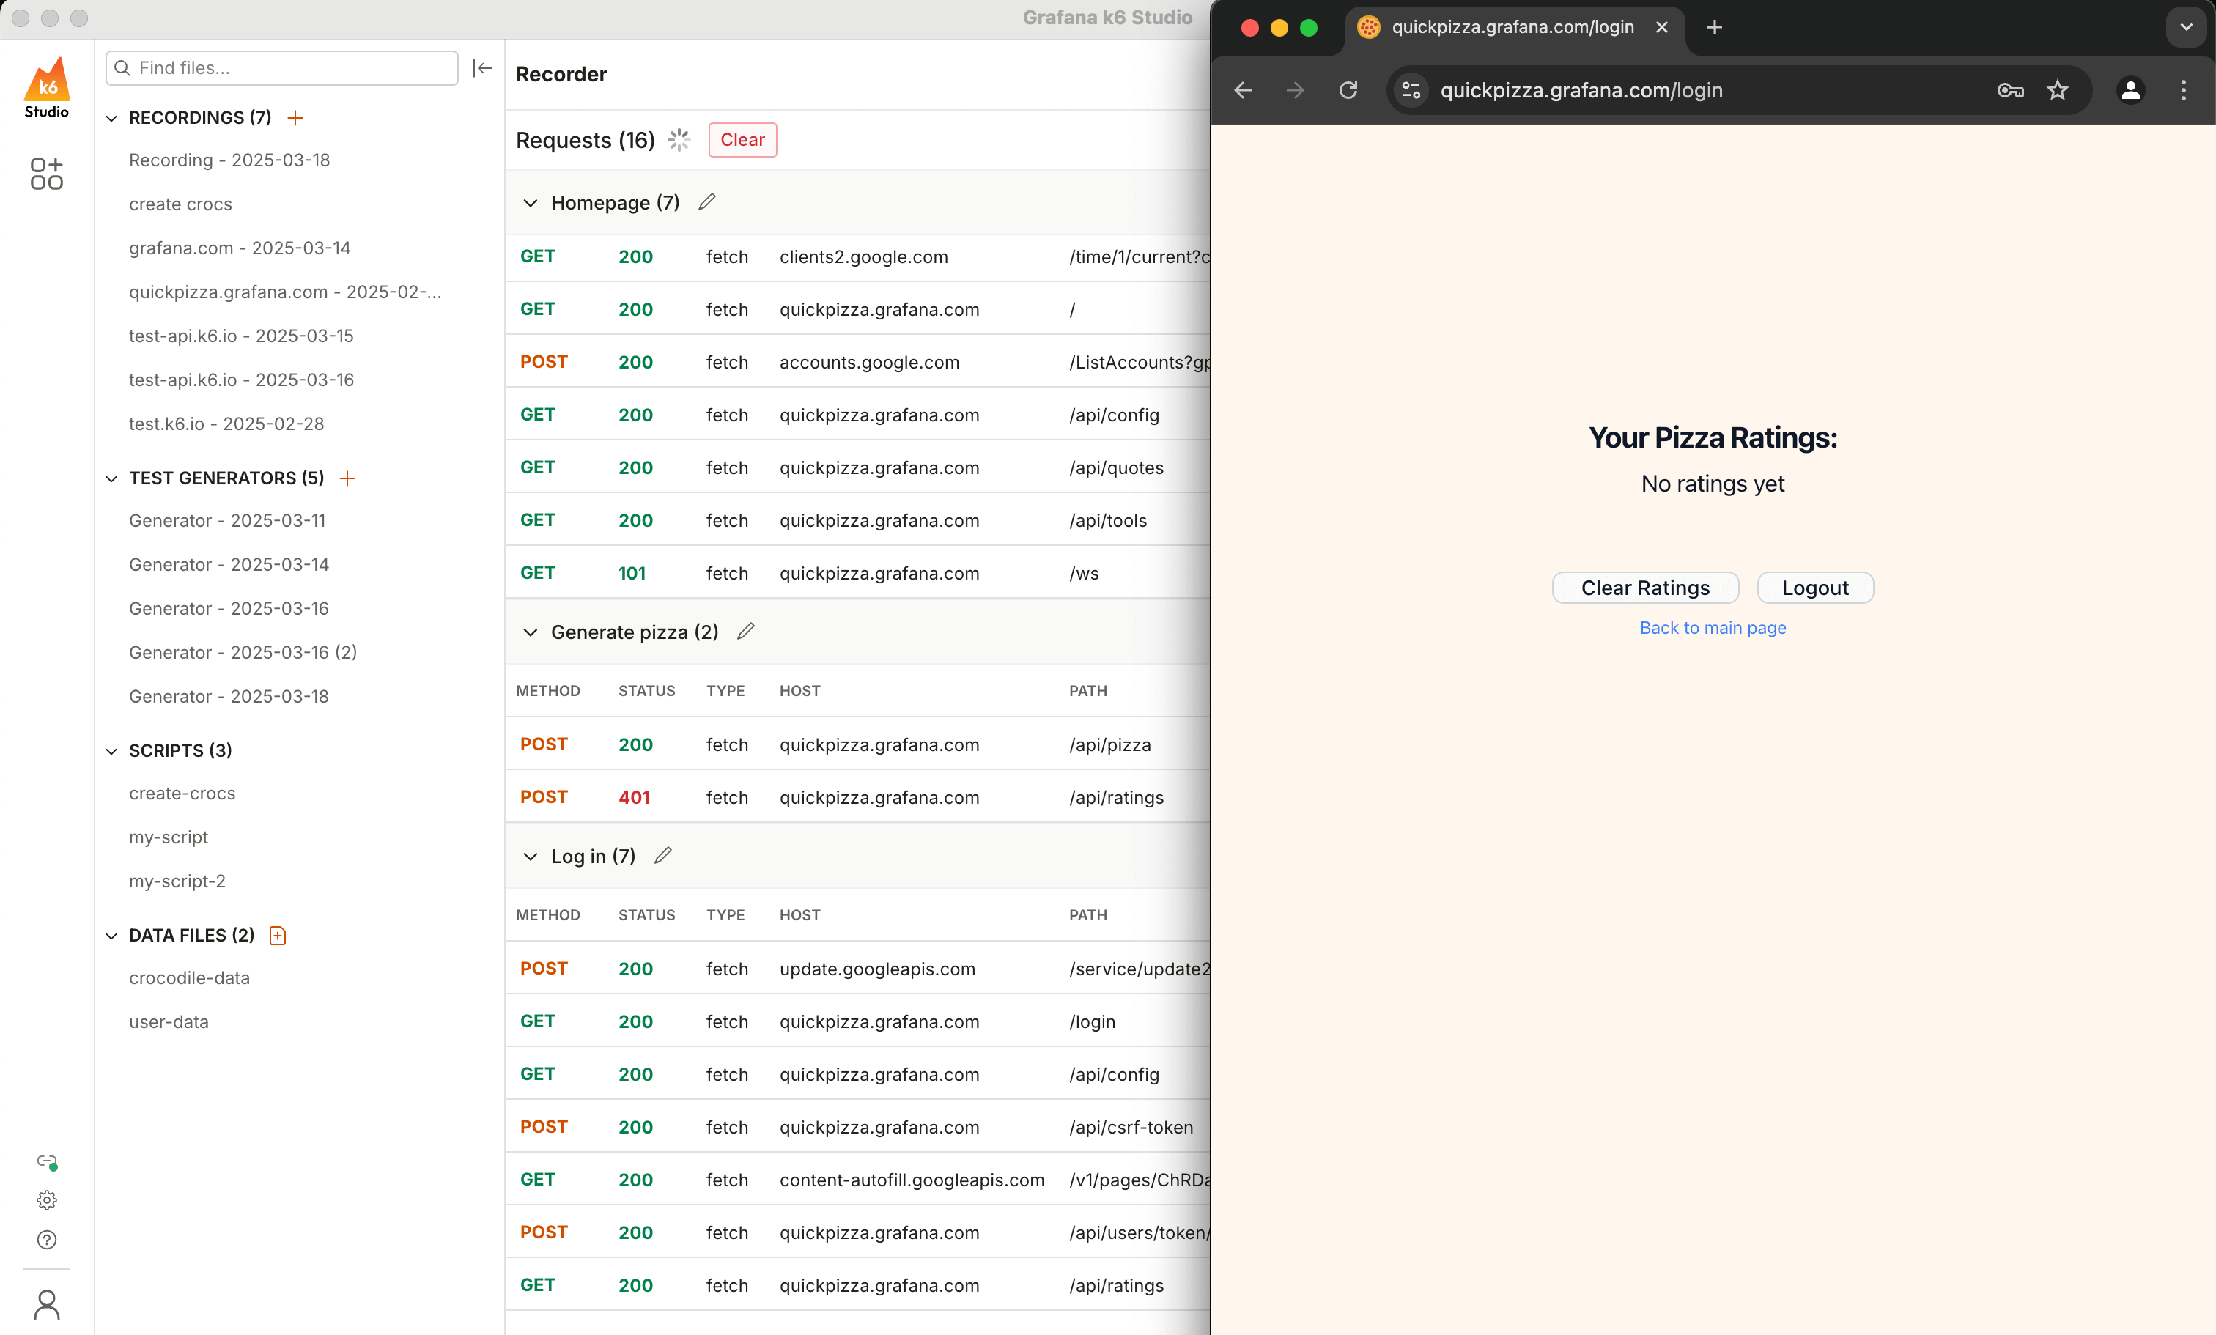
Task: Bookmark the page with the star icon
Action: [x=2058, y=90]
